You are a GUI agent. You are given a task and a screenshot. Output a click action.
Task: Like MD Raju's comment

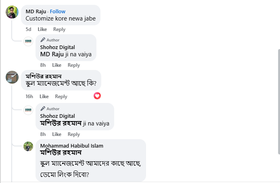coord(42,29)
